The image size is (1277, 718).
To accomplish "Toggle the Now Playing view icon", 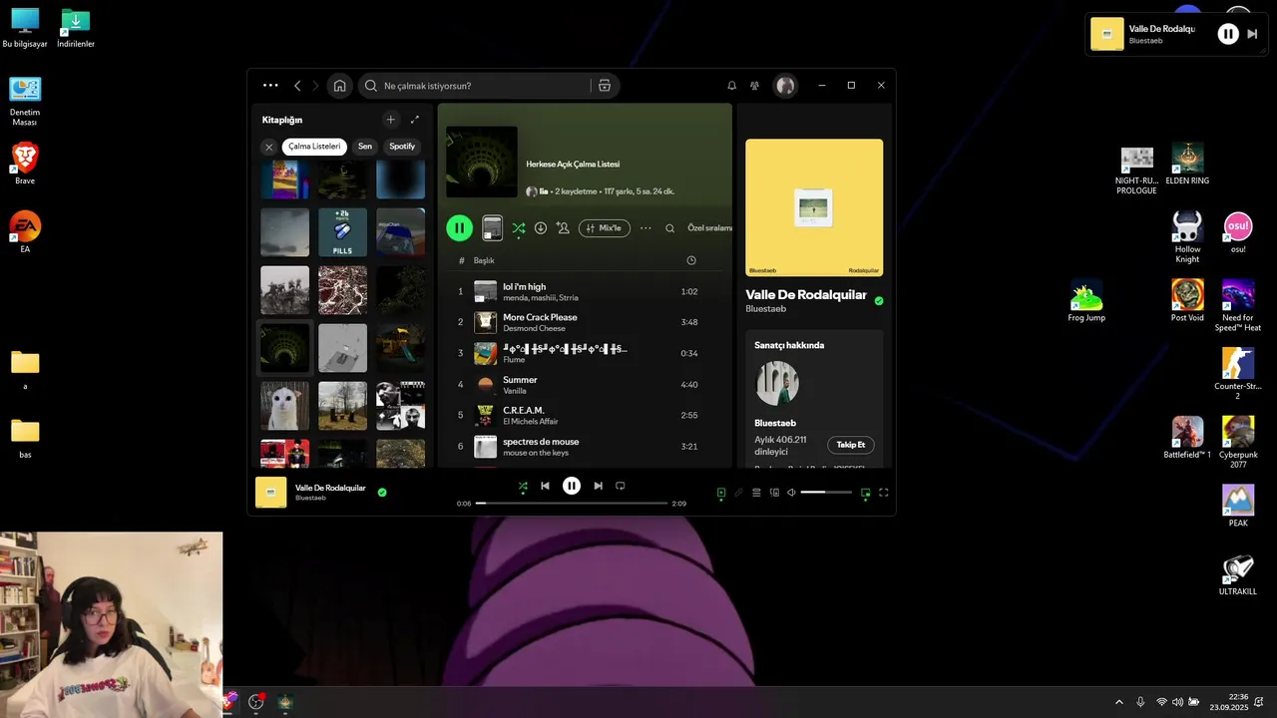I will coord(721,493).
